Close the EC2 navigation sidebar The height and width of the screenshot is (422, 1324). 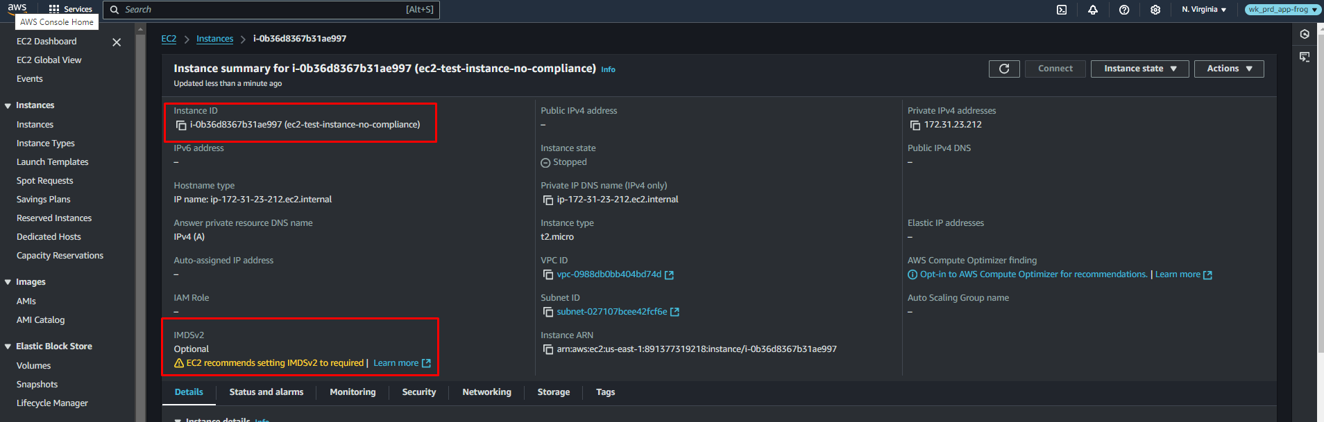click(x=117, y=42)
